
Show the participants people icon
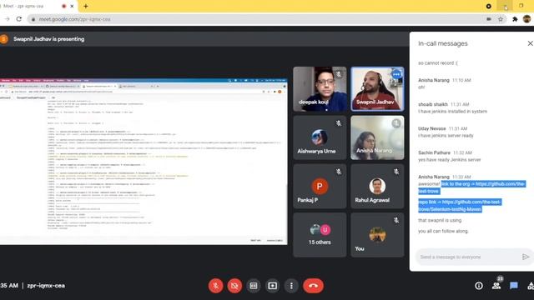pyautogui.click(x=496, y=286)
